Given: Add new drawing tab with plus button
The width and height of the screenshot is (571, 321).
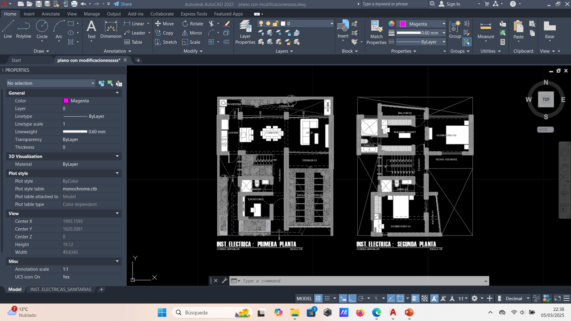Looking at the screenshot, I should click(x=138, y=60).
